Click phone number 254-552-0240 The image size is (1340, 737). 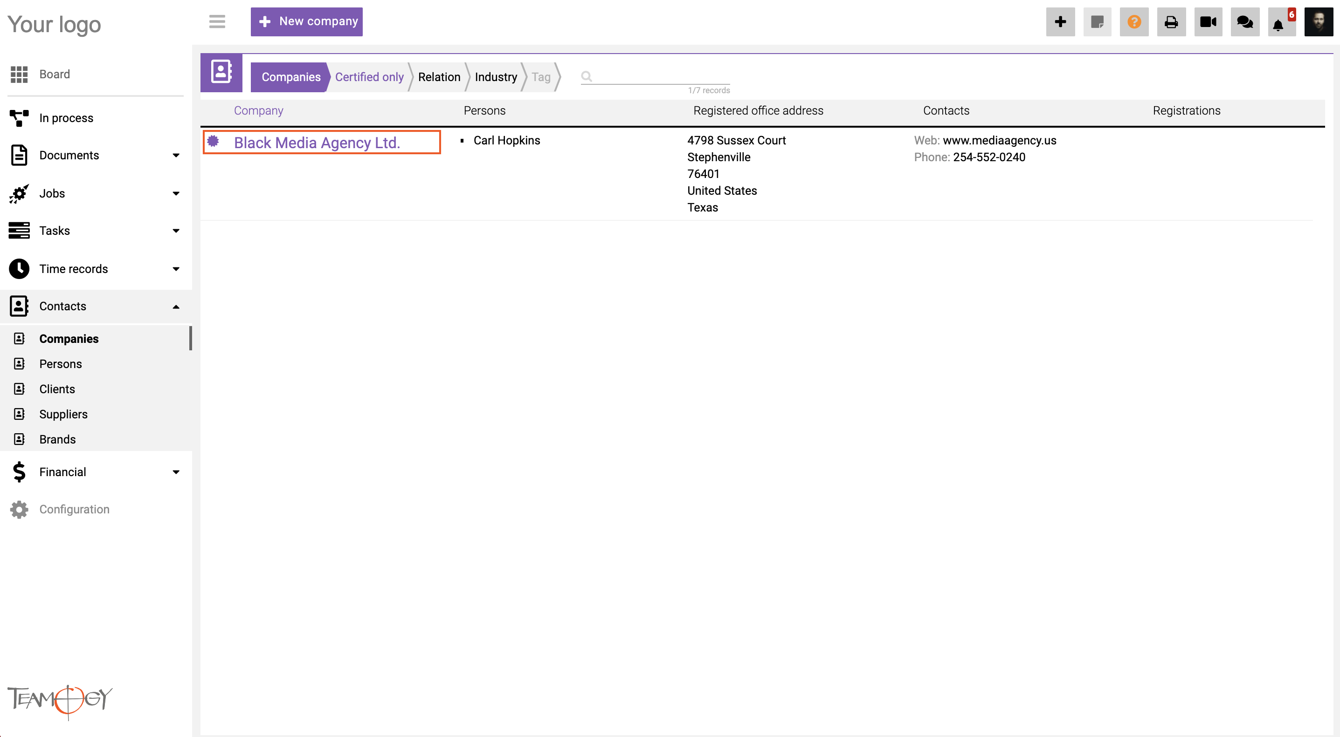coord(989,157)
